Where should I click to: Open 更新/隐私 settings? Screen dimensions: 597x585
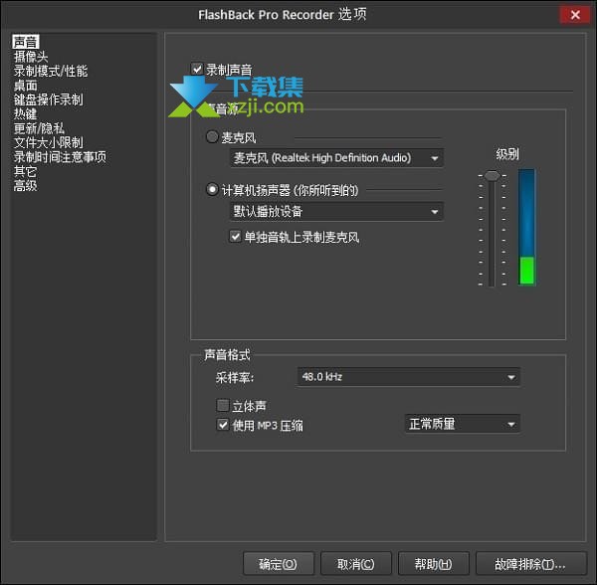pyautogui.click(x=39, y=128)
